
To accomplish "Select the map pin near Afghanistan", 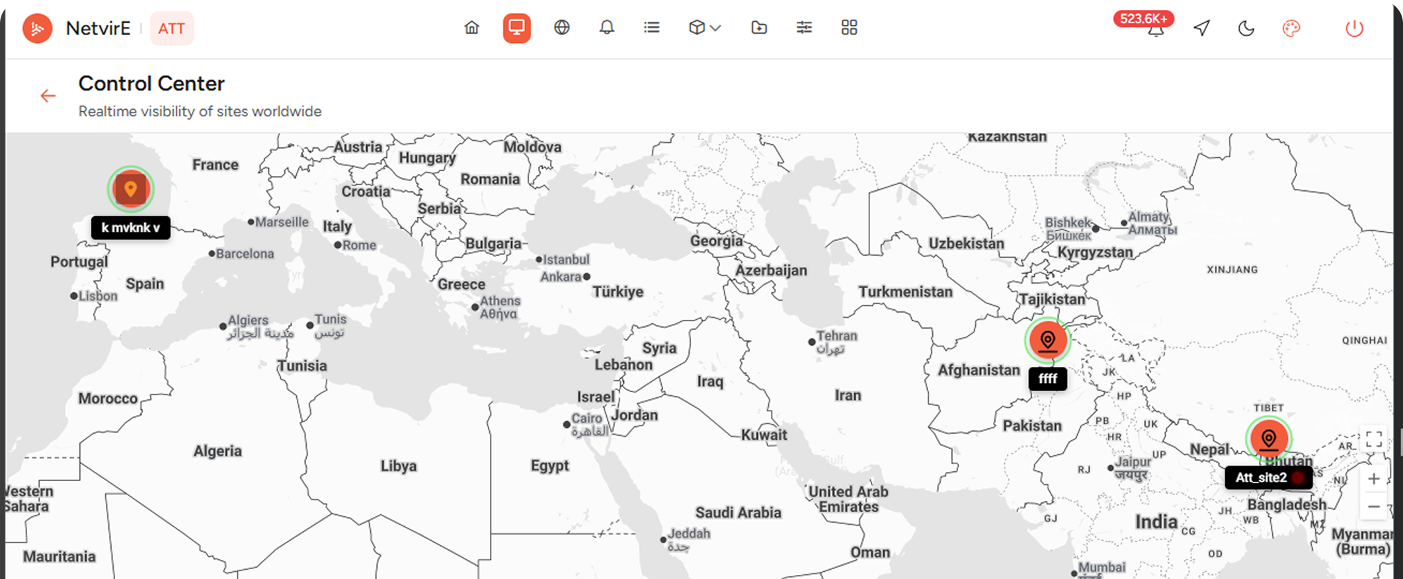I will 1047,340.
